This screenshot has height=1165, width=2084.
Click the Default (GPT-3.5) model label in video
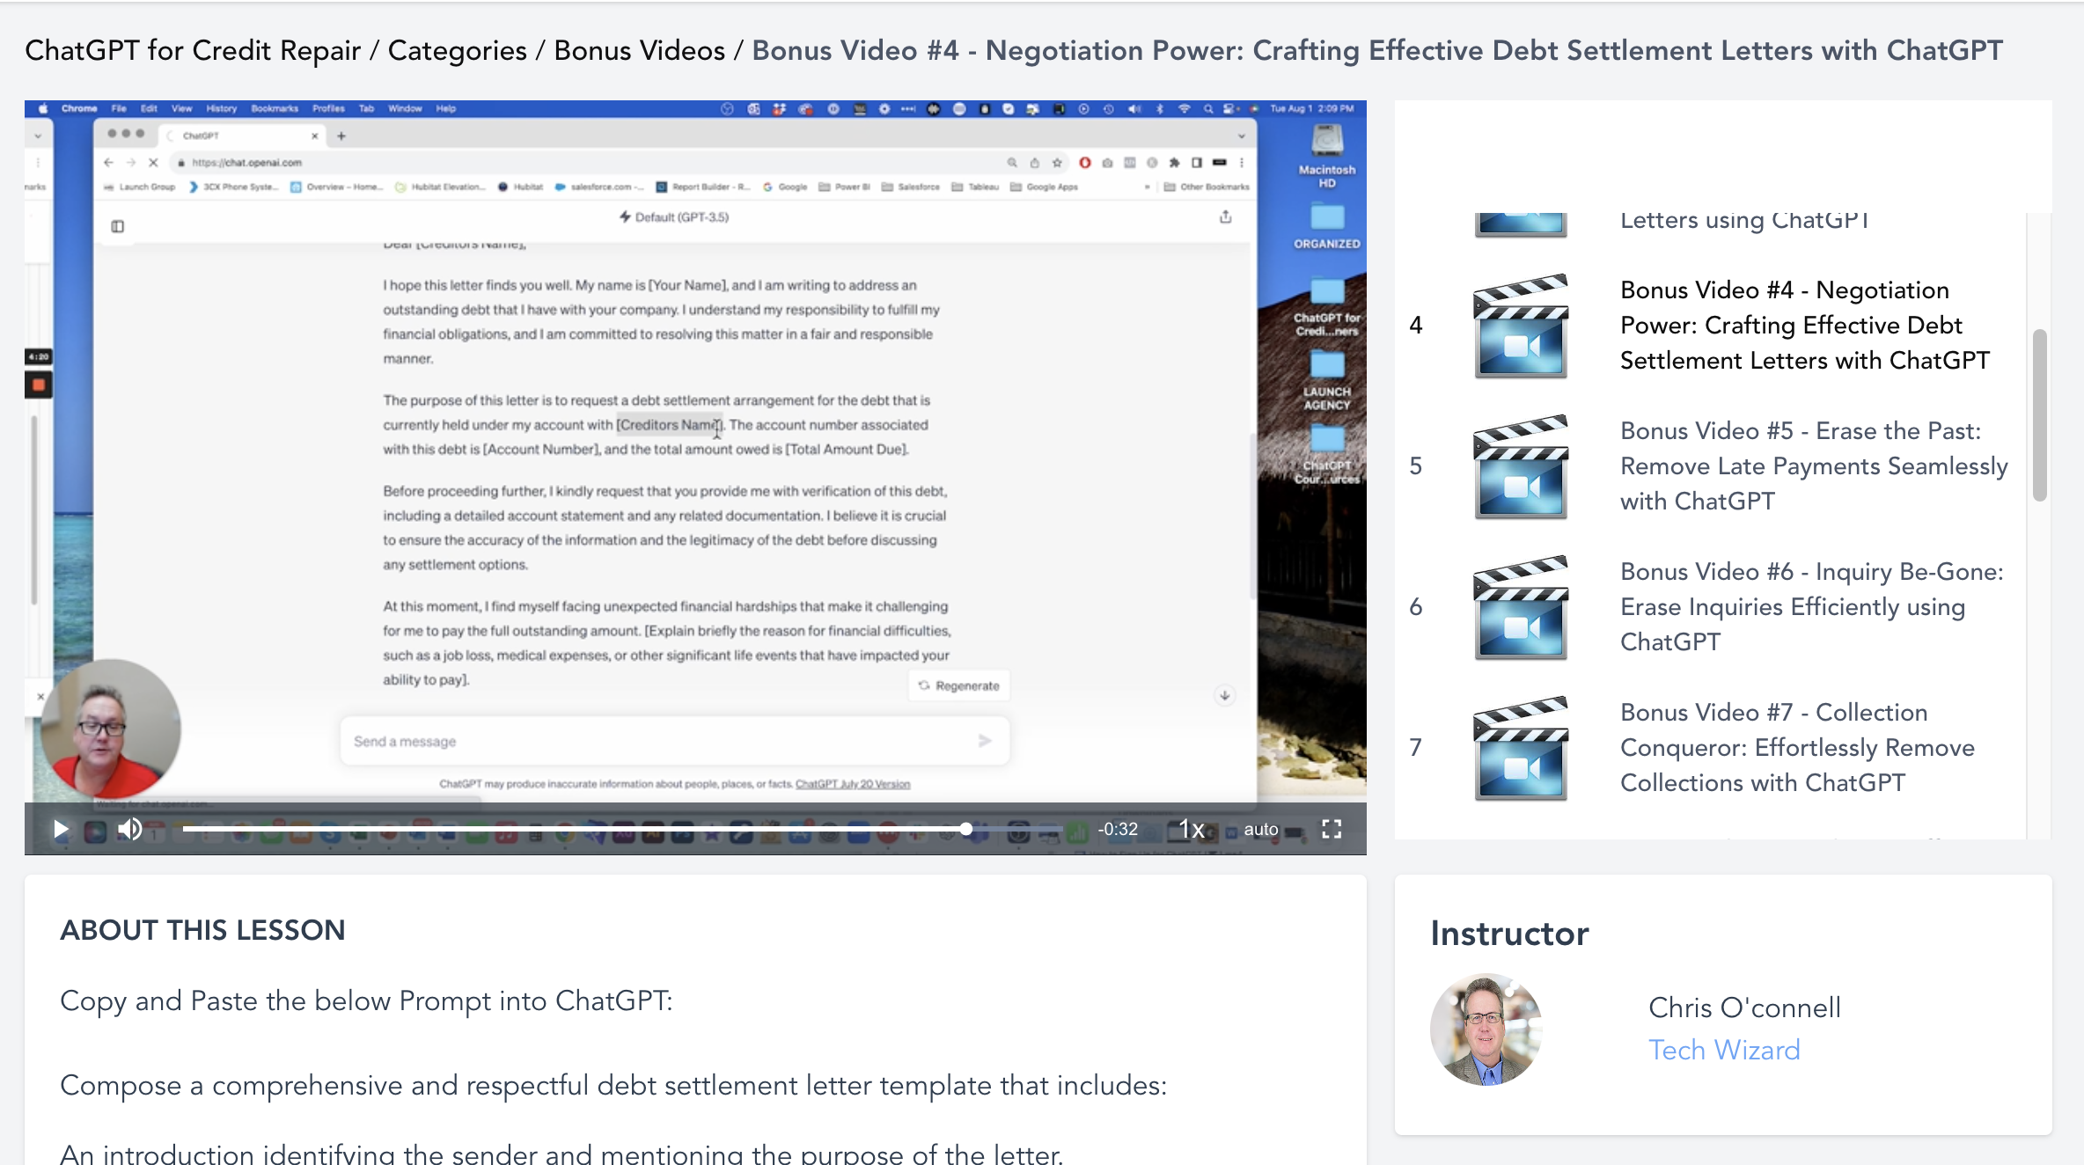coord(674,216)
